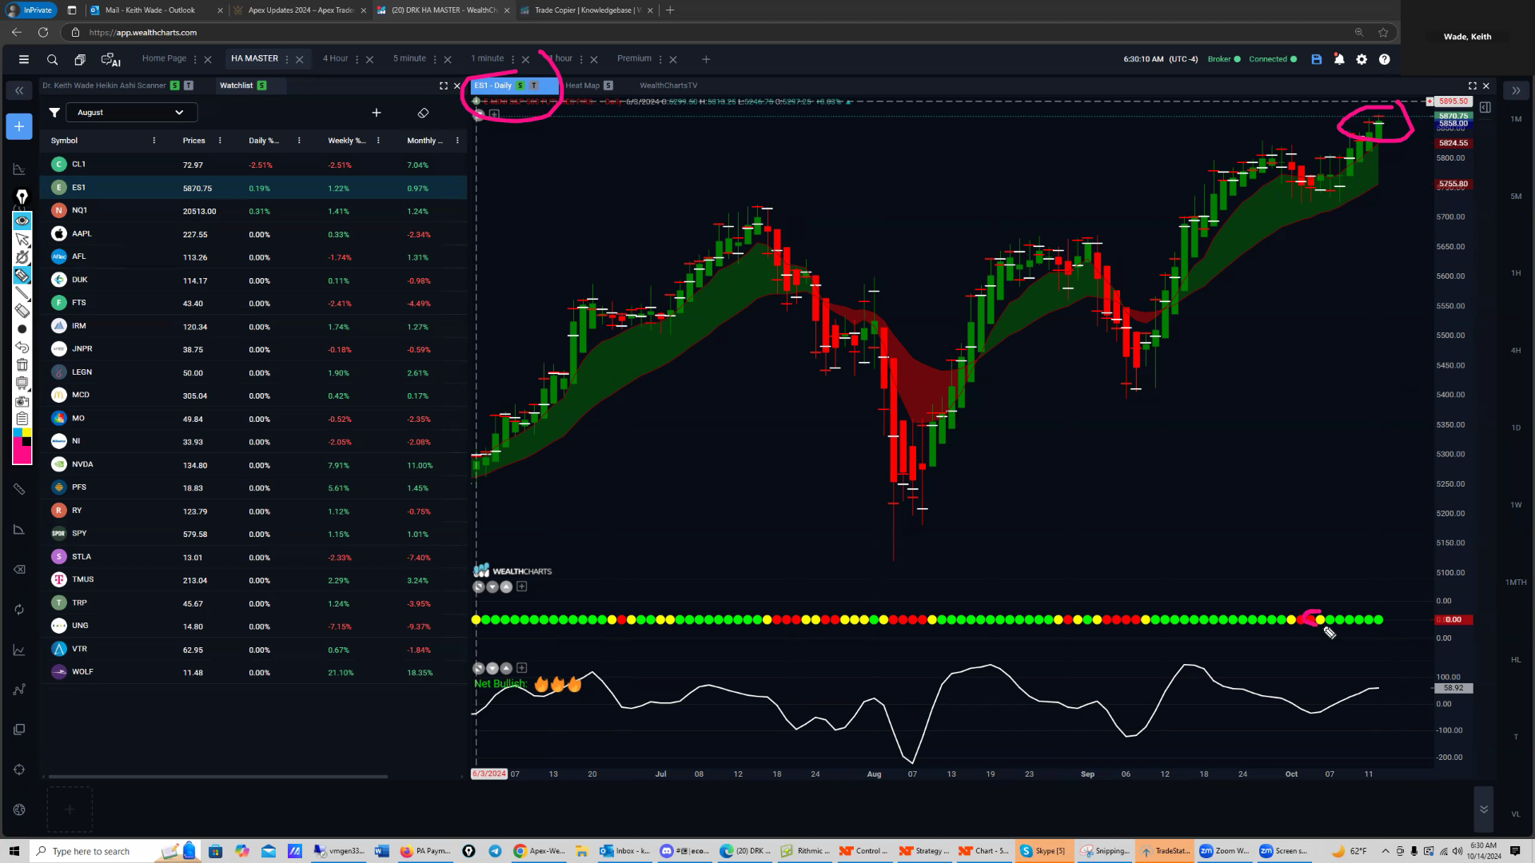
Task: Open the help question mark icon
Action: (1384, 59)
